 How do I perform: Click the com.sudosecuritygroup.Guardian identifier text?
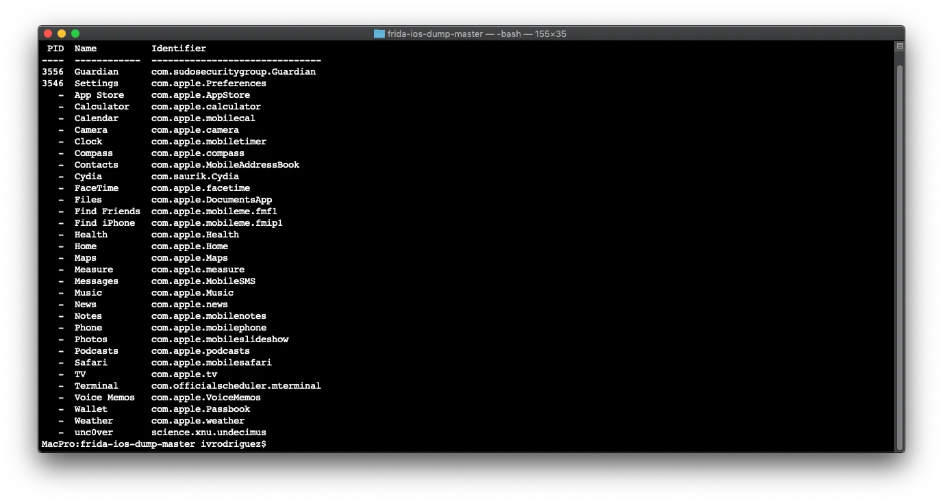(234, 72)
